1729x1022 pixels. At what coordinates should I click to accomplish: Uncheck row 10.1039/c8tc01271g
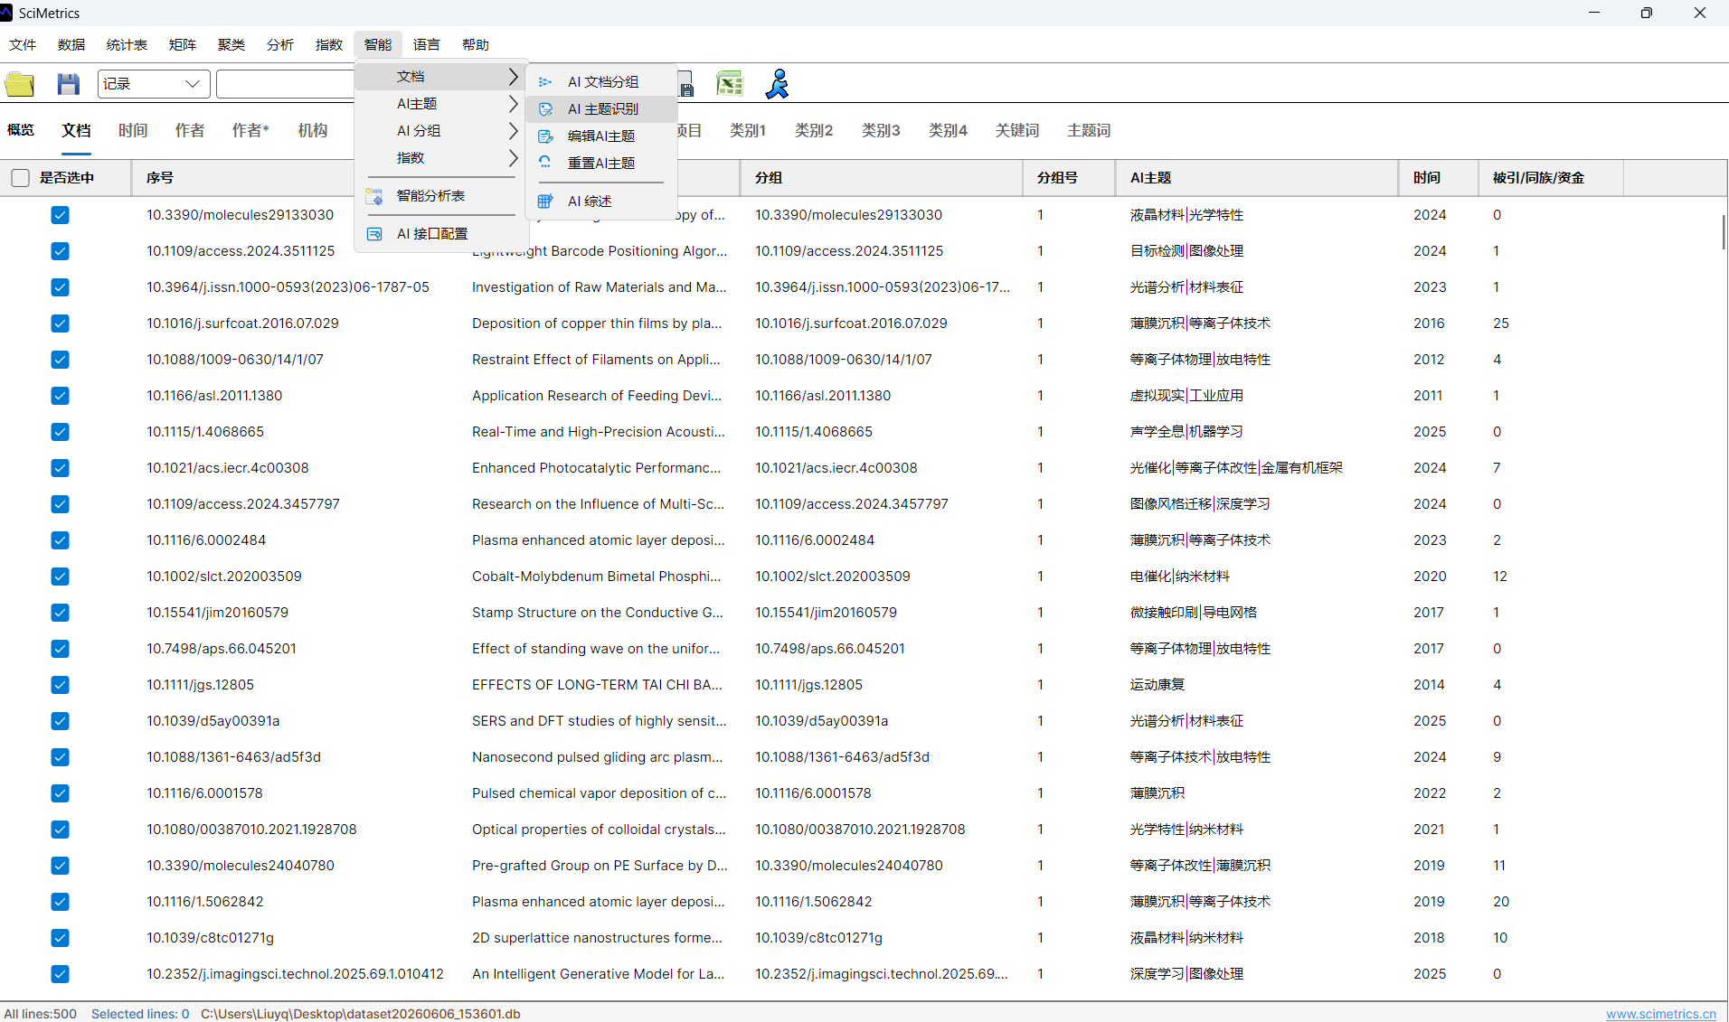61,938
